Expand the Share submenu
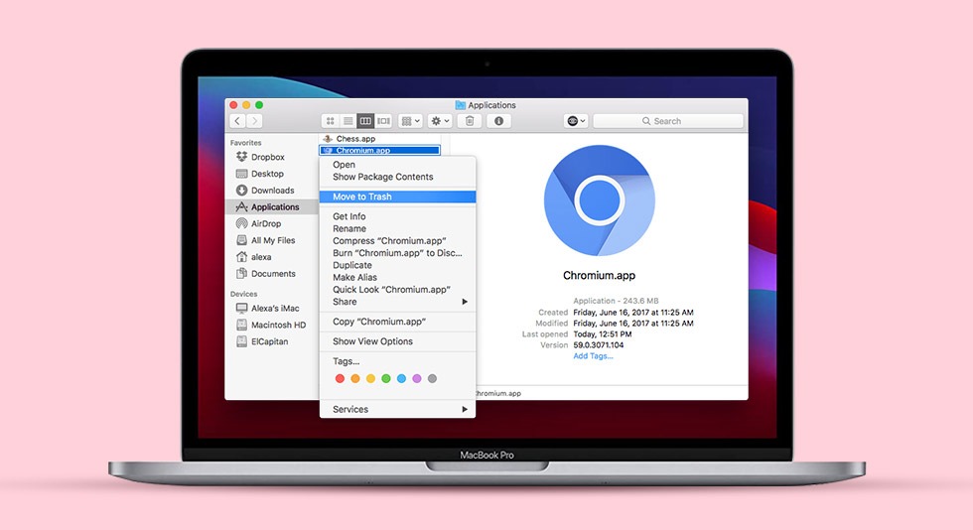973x530 pixels. (x=397, y=302)
